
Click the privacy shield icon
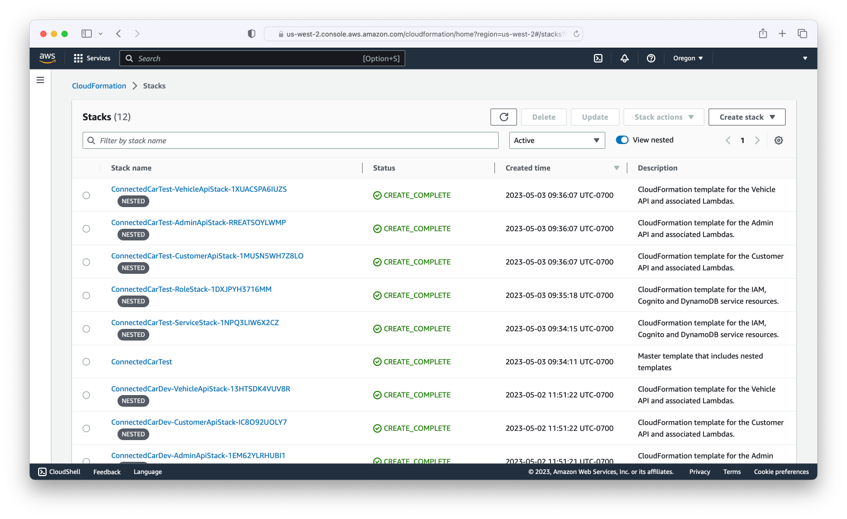[x=251, y=34]
